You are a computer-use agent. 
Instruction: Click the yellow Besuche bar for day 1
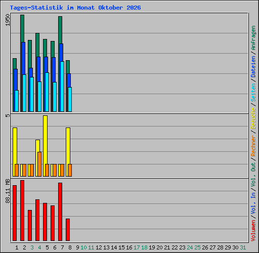15,145
